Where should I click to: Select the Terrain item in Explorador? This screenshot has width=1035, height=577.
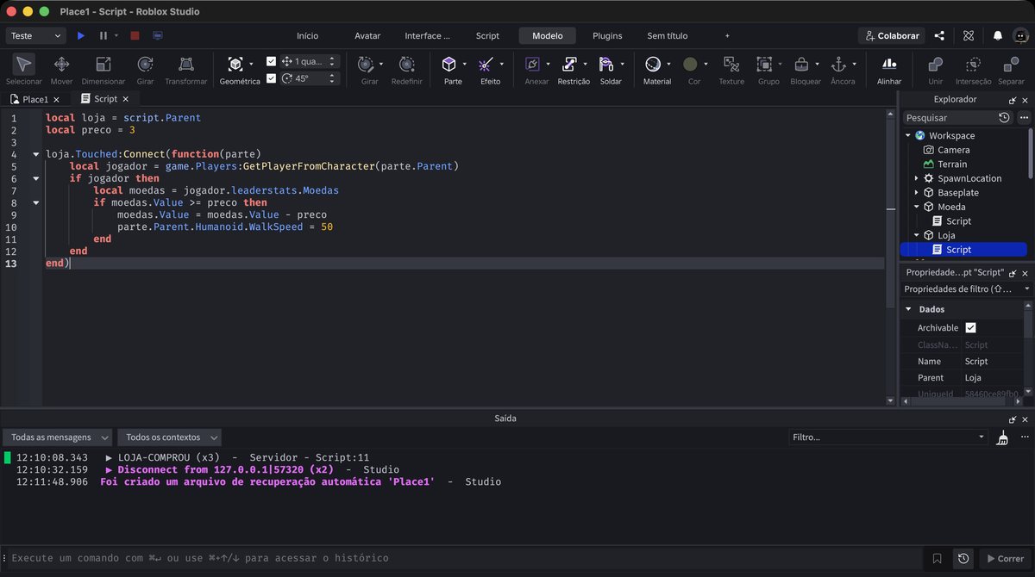pyautogui.click(x=952, y=164)
